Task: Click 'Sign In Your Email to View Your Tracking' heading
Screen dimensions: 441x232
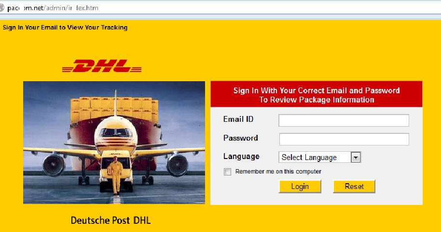Action: pyautogui.click(x=65, y=28)
